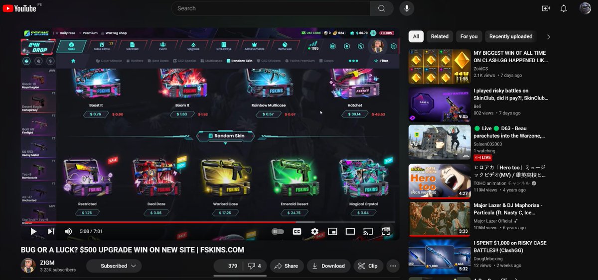Open the YouTube home logo

pos(19,8)
